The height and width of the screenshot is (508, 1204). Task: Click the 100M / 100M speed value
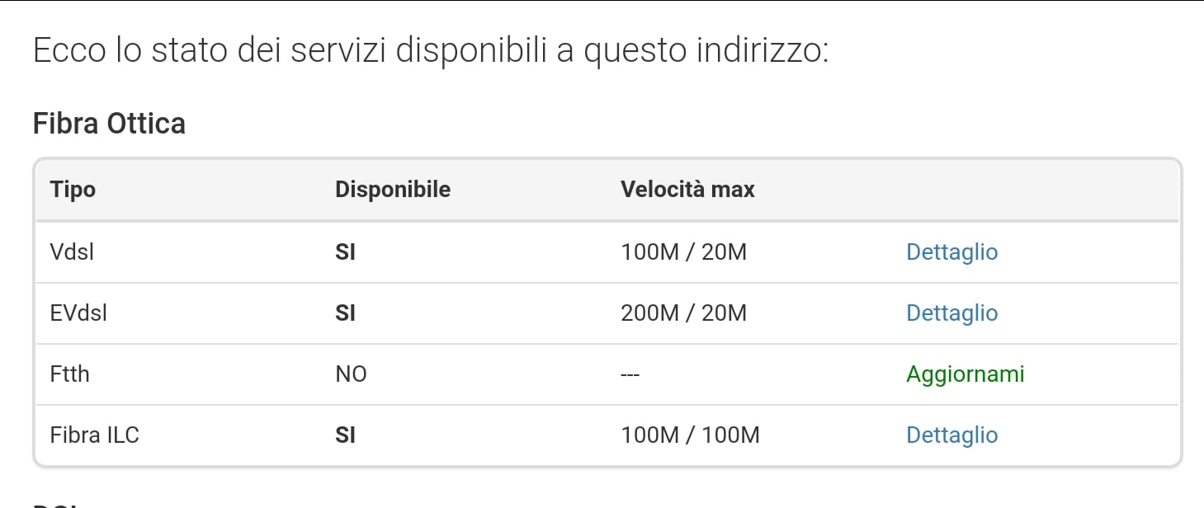click(690, 435)
